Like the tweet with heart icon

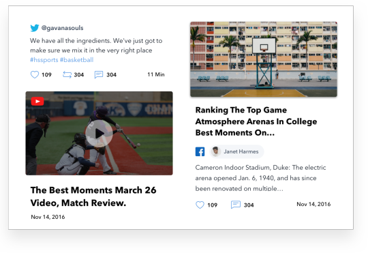click(x=35, y=75)
